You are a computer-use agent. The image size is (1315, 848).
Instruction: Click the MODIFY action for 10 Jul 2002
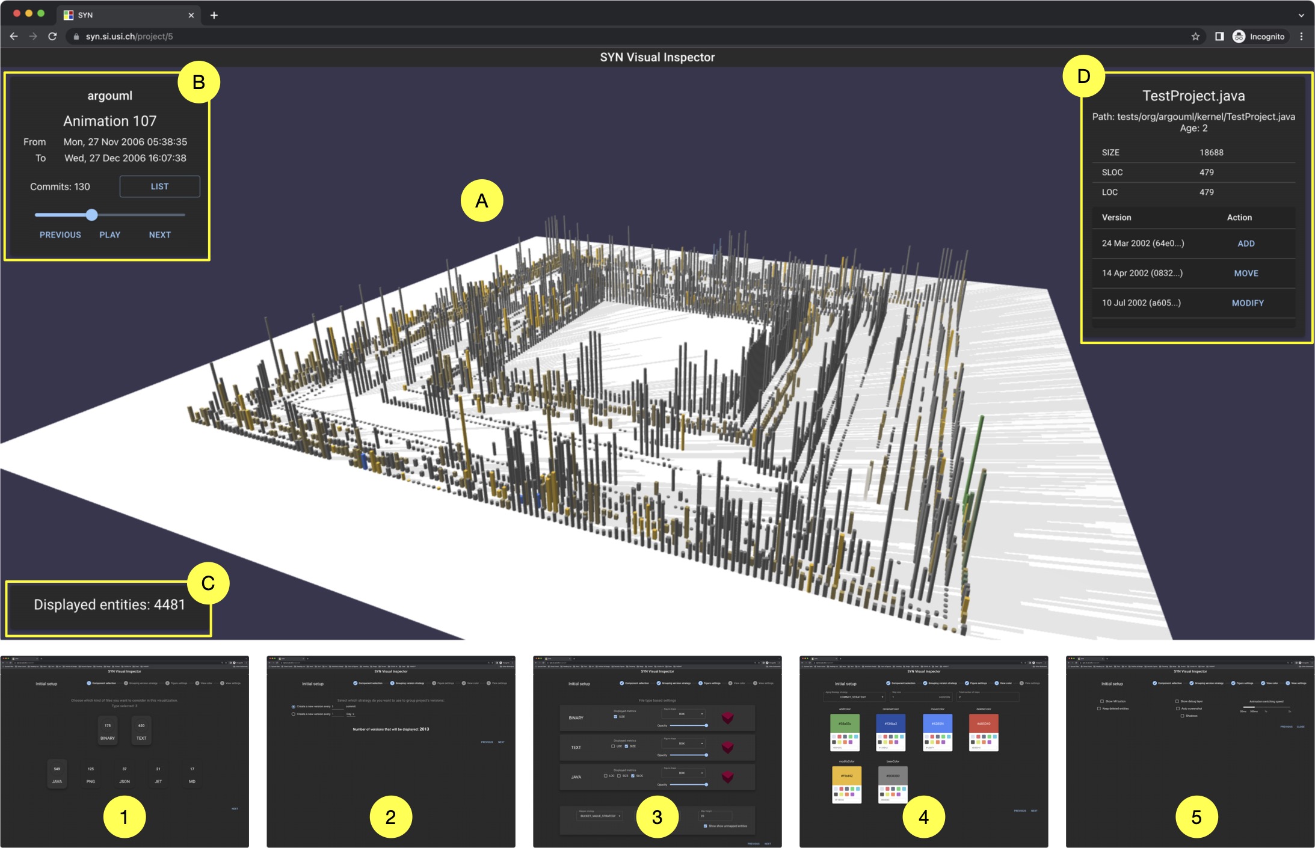(x=1247, y=303)
